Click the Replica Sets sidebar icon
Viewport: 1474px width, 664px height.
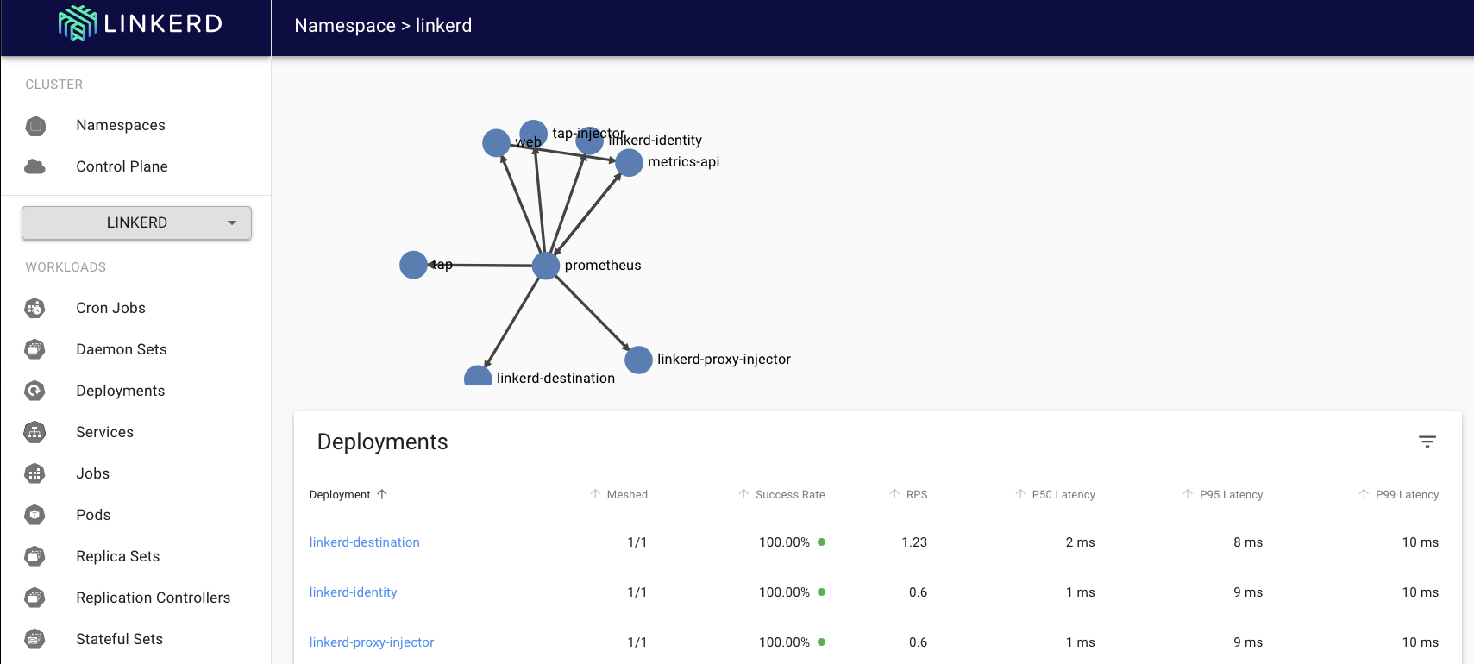pyautogui.click(x=35, y=556)
